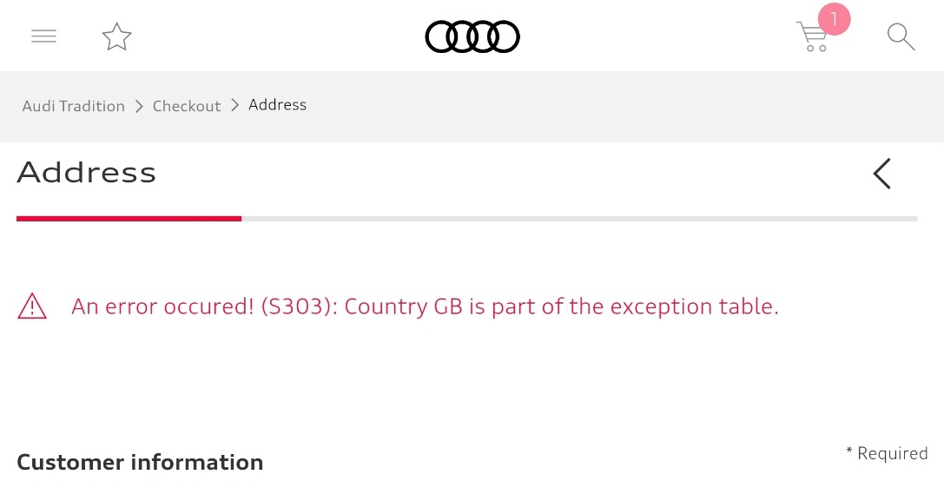Go back using the left arrow beside Address
The height and width of the screenshot is (481, 944).
pos(882,174)
